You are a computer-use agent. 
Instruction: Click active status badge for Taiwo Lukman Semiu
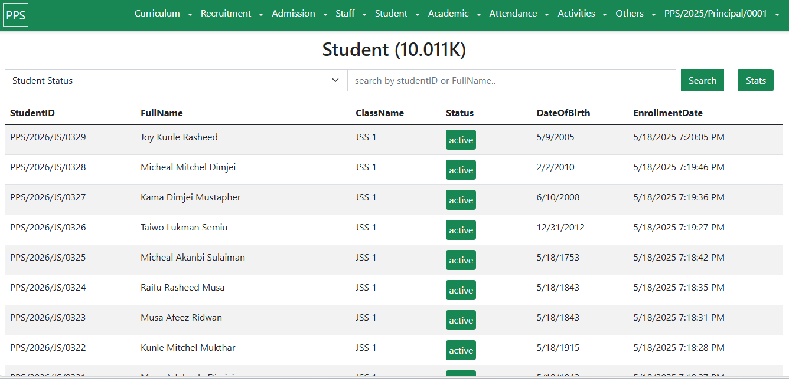coord(461,230)
